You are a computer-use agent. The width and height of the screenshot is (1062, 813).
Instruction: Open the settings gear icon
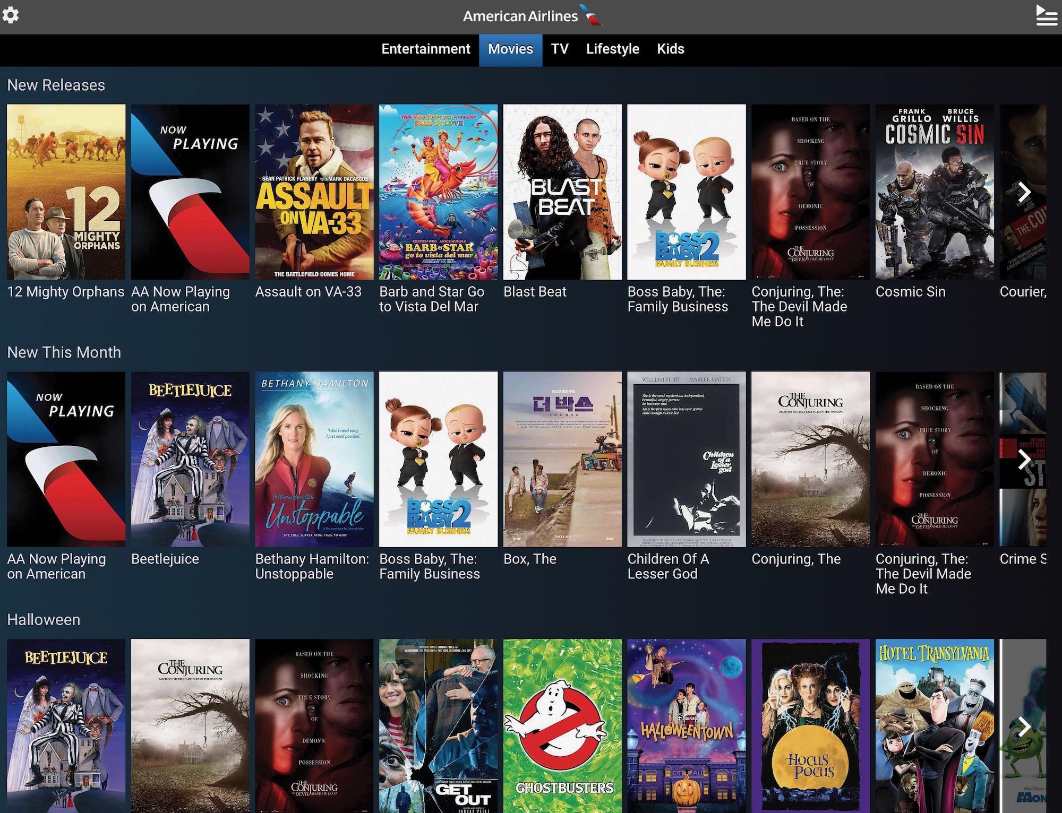click(11, 15)
